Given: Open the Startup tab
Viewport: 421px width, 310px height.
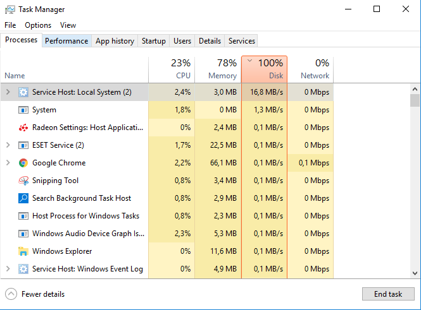Looking at the screenshot, I should [x=154, y=41].
